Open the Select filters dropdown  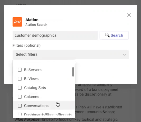tap(70, 55)
